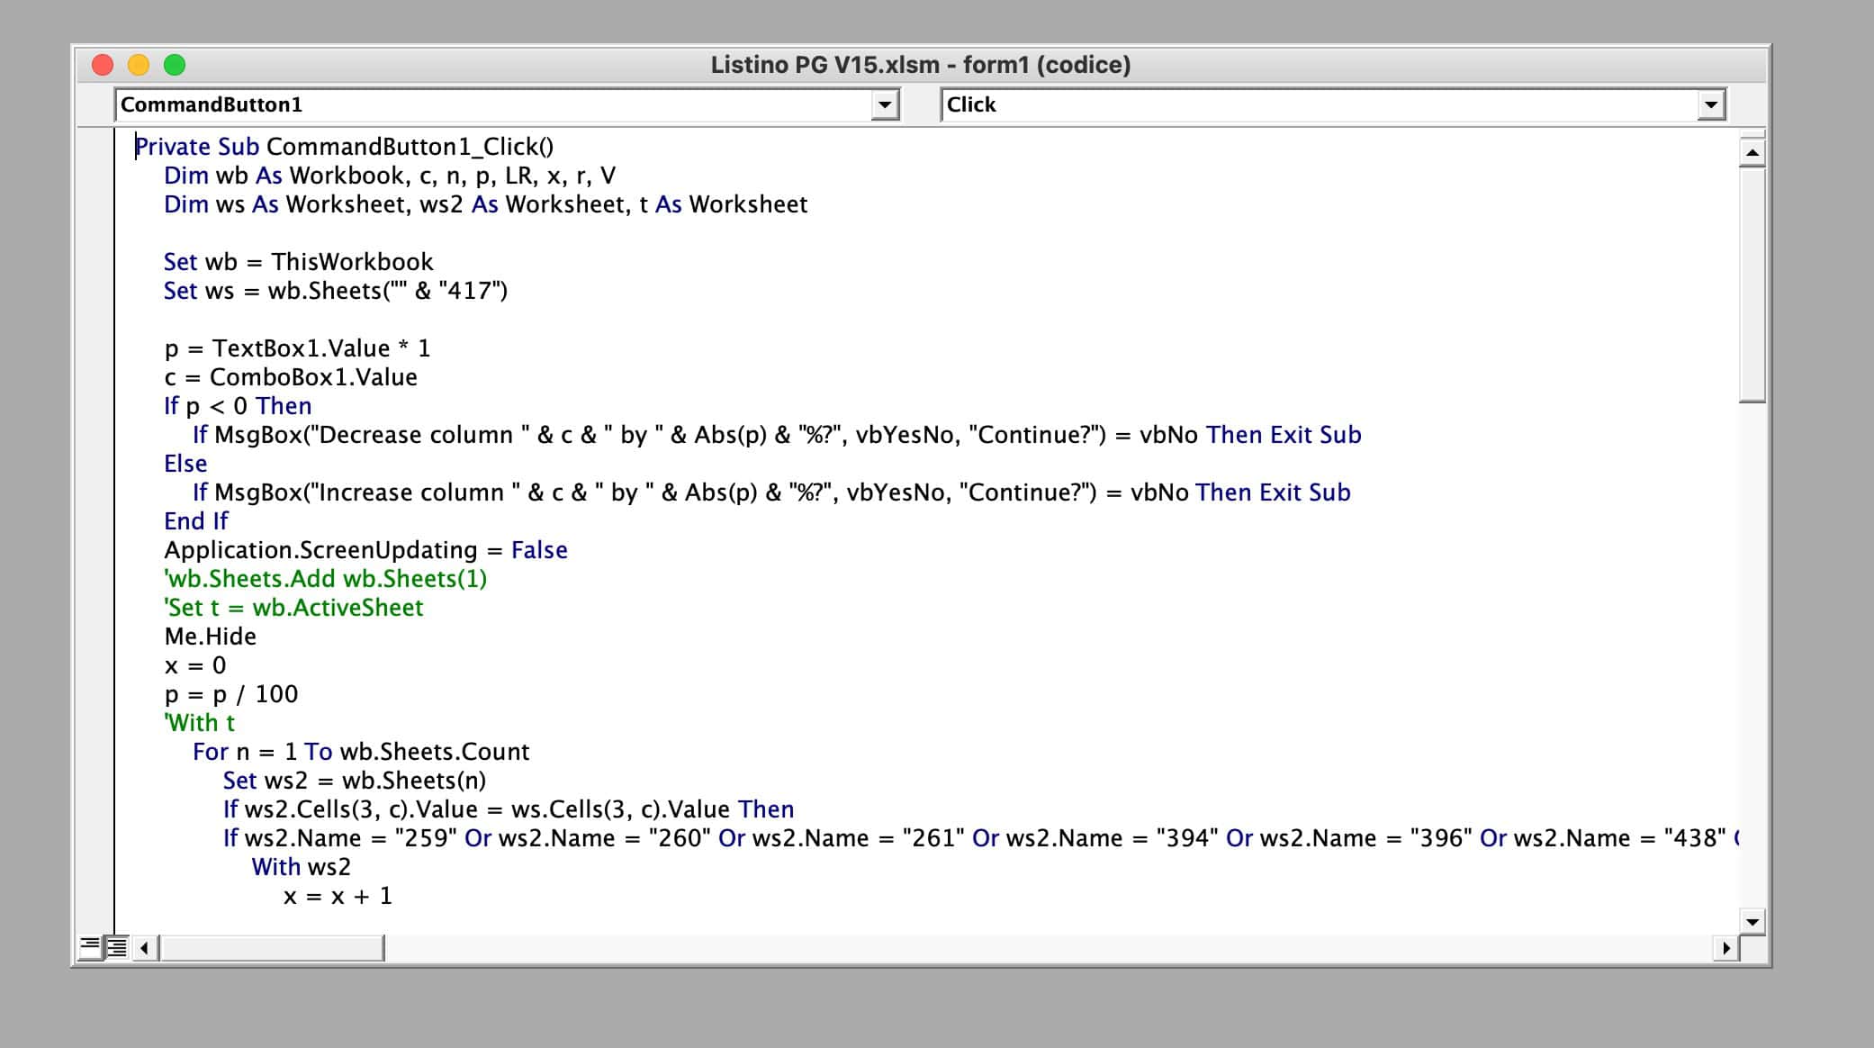
Task: Click the Full Module View icon
Action: (117, 946)
